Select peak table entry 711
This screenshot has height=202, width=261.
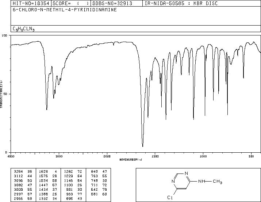tap(95, 185)
